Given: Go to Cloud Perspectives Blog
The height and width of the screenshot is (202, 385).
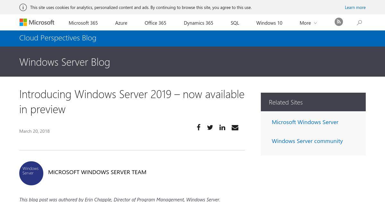Looking at the screenshot, I should 58,38.
